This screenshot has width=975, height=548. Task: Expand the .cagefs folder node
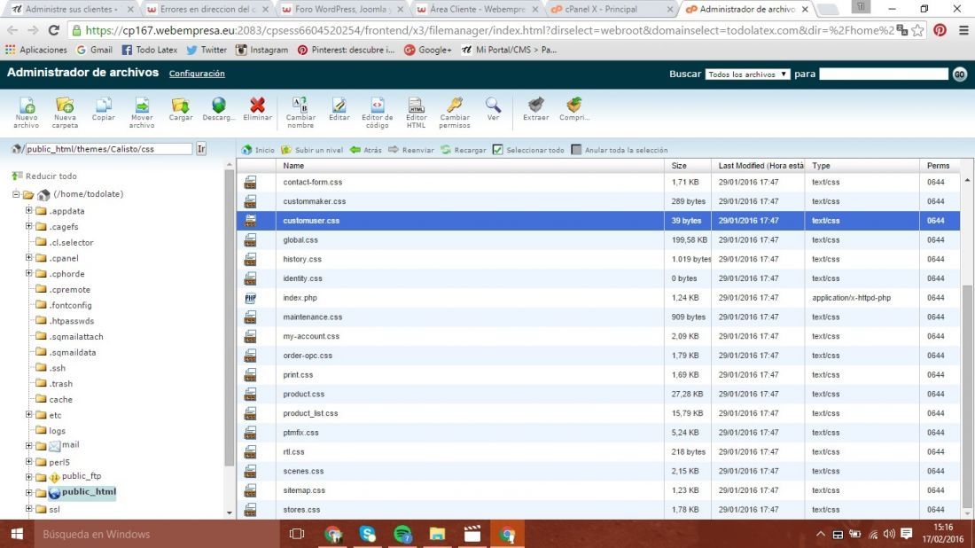coord(28,226)
